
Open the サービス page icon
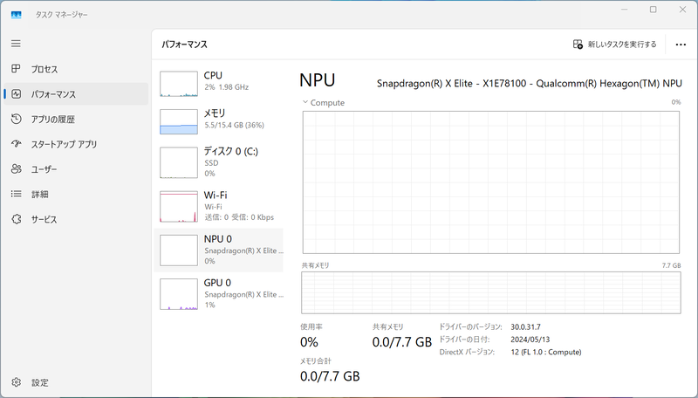(x=16, y=219)
